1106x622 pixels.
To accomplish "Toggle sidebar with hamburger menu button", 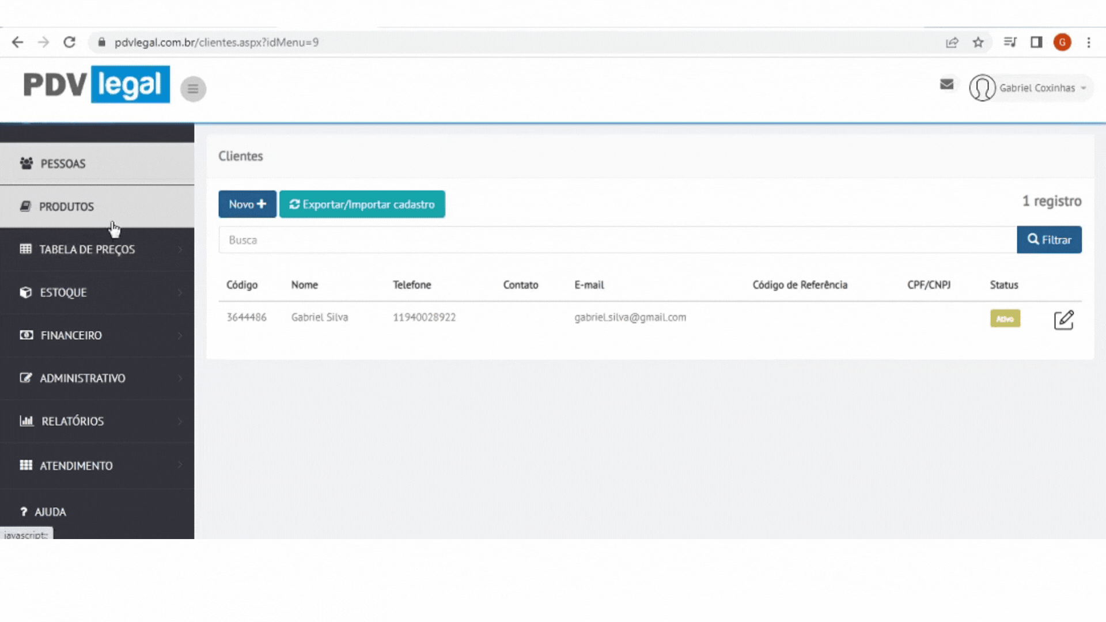I will pos(193,89).
